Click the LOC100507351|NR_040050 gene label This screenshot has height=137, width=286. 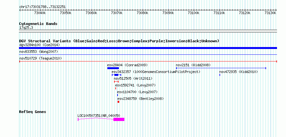pos(99,116)
